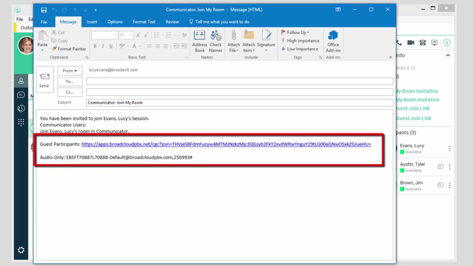
Task: Click the screen share icon in Communicator
Action: click(435, 42)
